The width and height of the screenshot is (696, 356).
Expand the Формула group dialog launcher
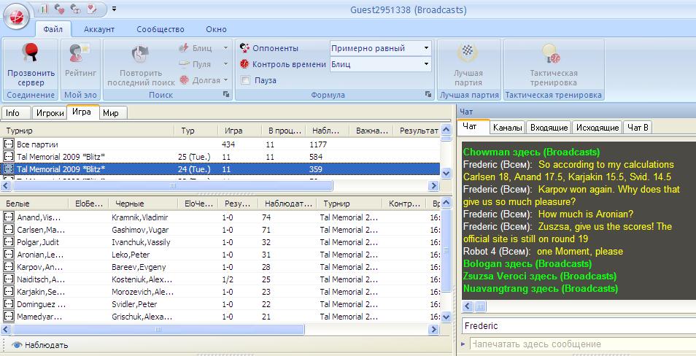coord(428,95)
